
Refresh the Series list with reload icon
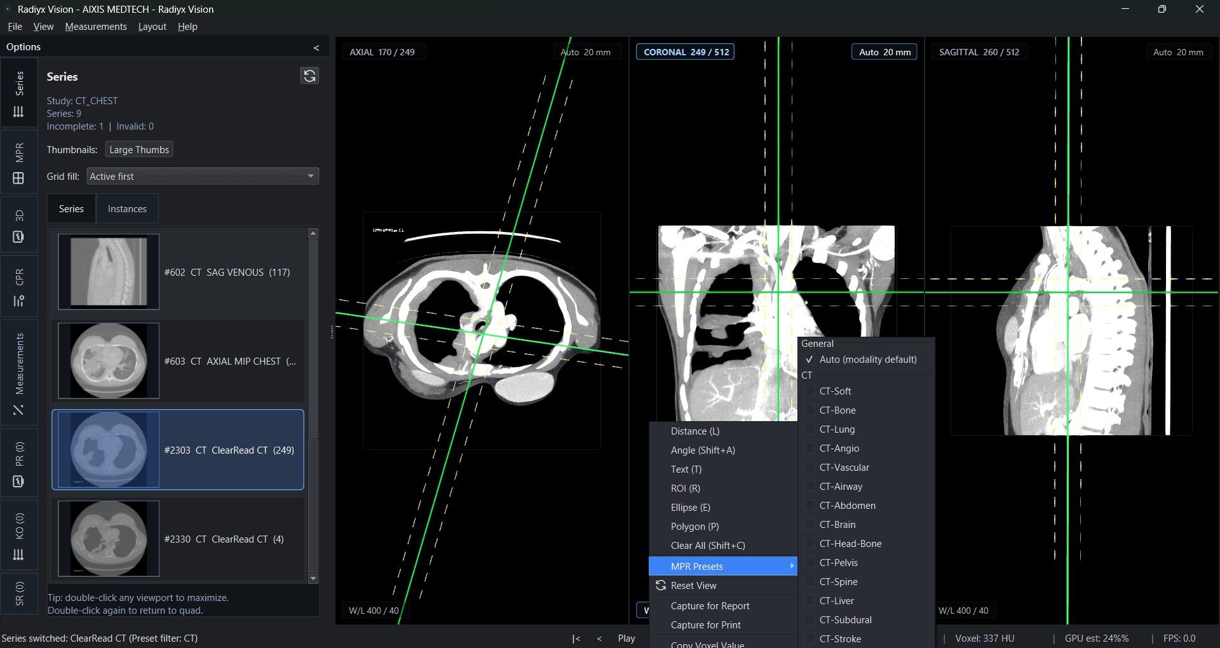[x=309, y=76]
